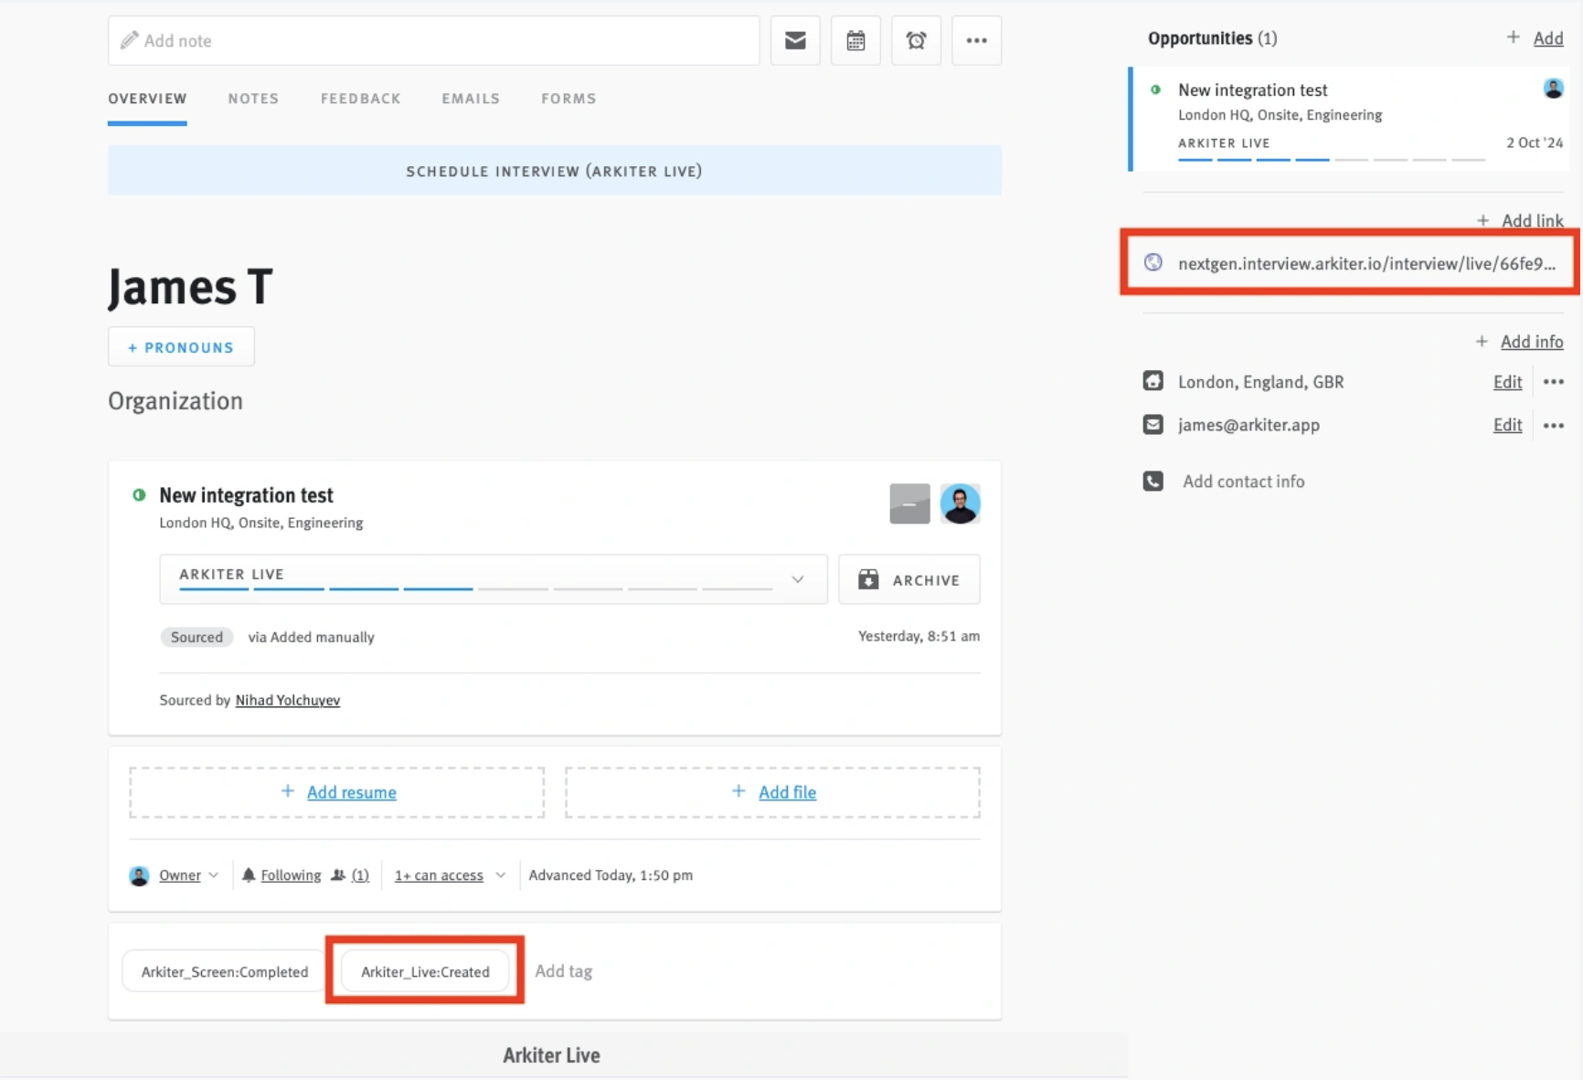This screenshot has width=1583, height=1080.
Task: Click Add contact info field
Action: click(1243, 482)
